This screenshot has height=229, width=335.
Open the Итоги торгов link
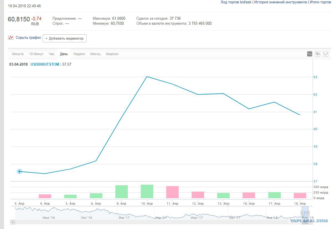[320, 2]
